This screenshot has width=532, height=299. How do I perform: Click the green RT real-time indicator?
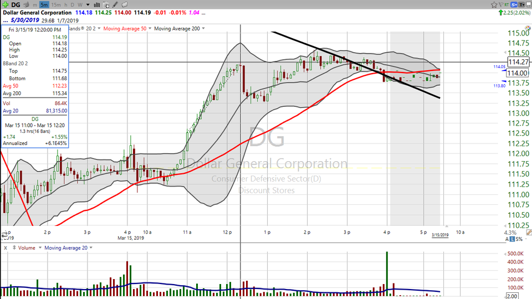[507, 4]
